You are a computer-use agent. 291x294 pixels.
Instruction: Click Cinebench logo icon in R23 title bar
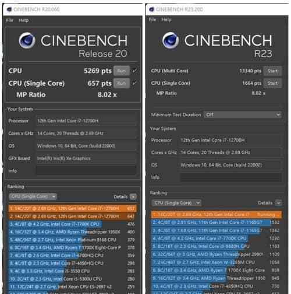[152, 9]
